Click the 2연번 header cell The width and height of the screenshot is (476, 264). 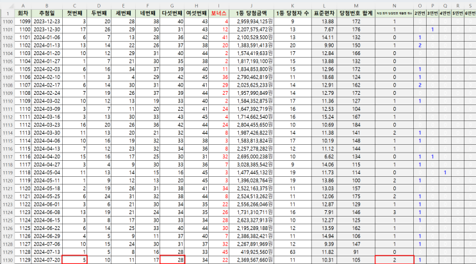(420, 13)
